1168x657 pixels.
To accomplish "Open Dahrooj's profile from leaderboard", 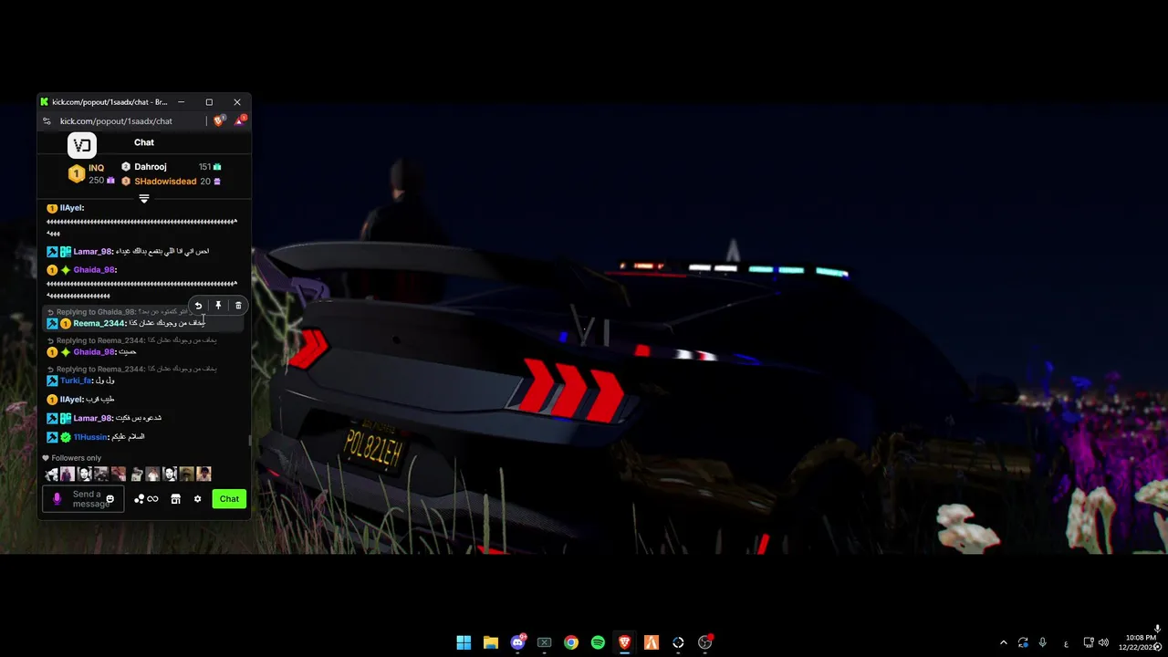I will (151, 167).
